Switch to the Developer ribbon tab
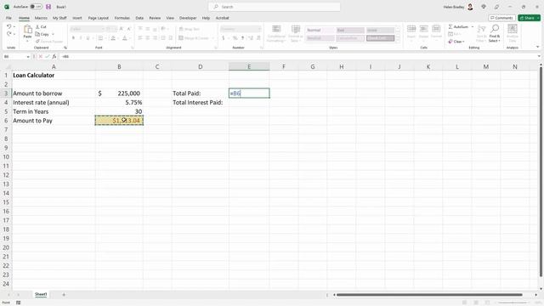Screen dimensions: 544x306 click(188, 18)
